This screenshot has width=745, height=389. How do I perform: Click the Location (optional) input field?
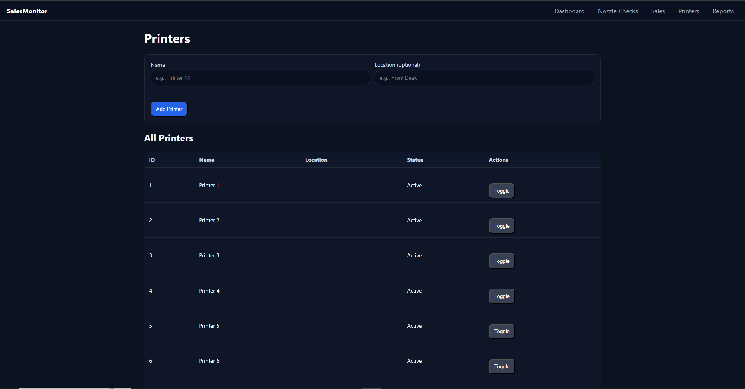click(x=484, y=78)
